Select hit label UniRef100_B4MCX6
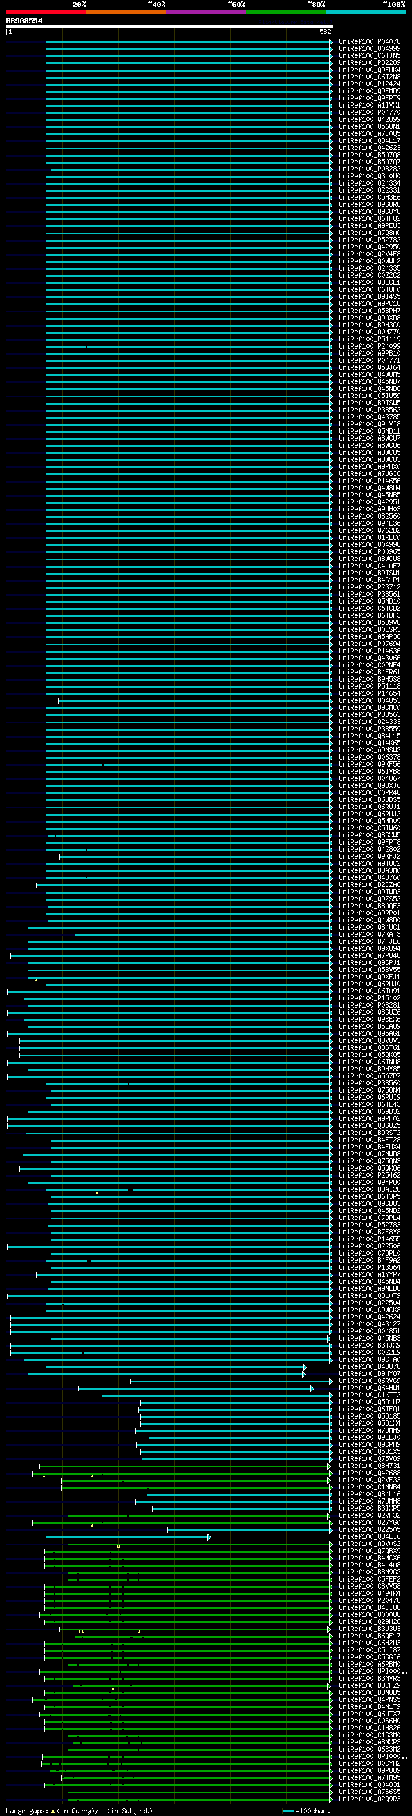Viewport: 412px width, 1816px height. [x=370, y=1558]
